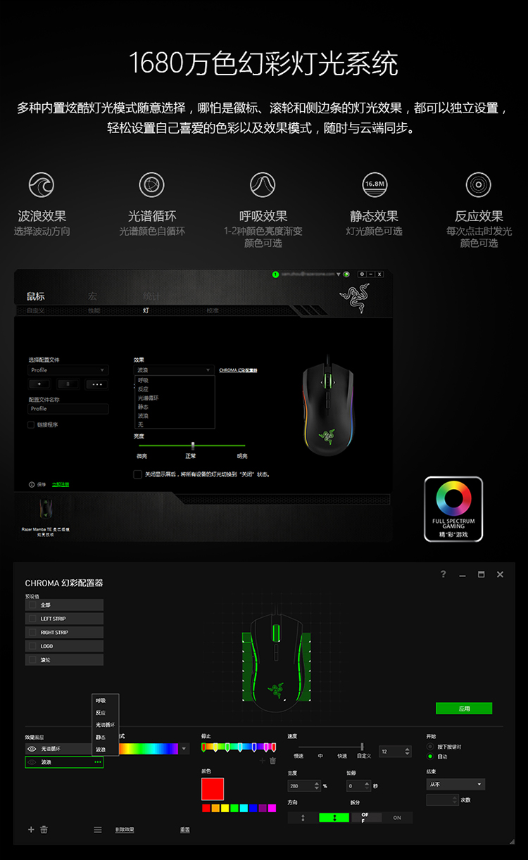Switch split toggle to OFF
528x860 pixels.
[365, 818]
